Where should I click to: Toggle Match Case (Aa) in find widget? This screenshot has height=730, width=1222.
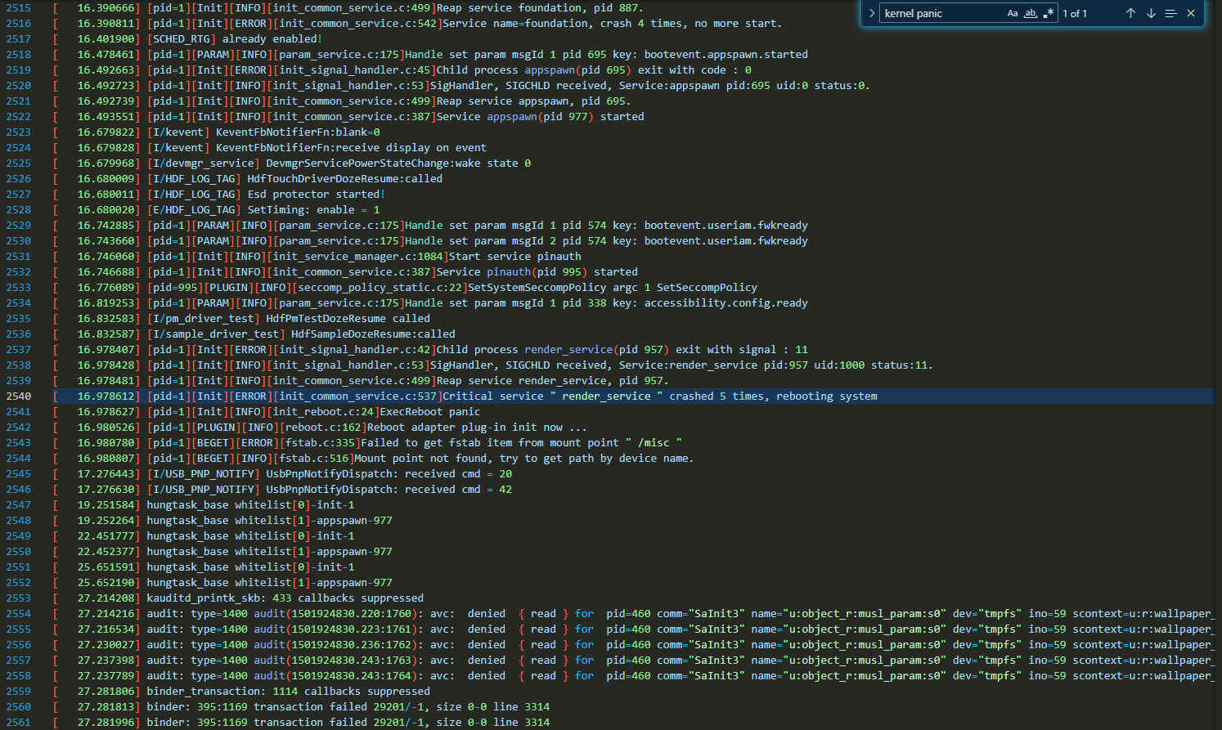tap(1013, 13)
